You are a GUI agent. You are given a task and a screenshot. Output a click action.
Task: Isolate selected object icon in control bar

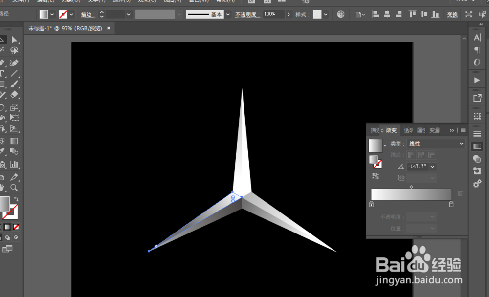click(x=468, y=14)
